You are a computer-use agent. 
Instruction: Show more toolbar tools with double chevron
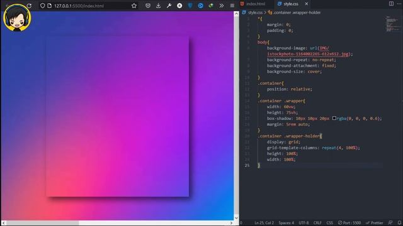221,6
